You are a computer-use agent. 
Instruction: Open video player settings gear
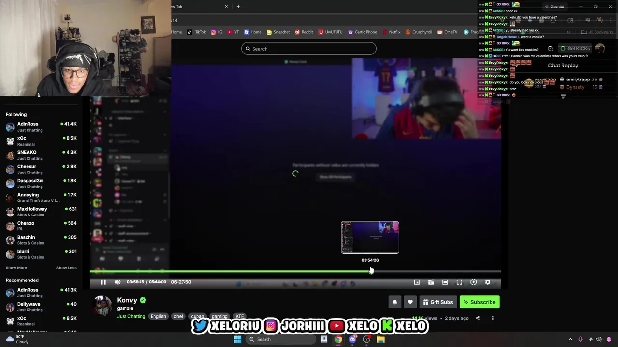click(x=488, y=282)
